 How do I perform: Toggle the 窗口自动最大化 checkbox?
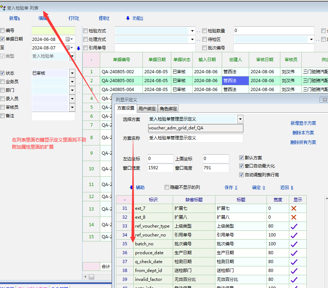tap(242, 166)
